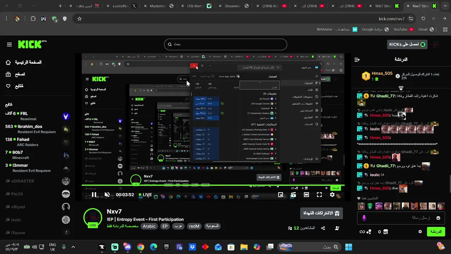Open the WitAnime bookmark
The image size is (451, 254).
click(x=338, y=29)
